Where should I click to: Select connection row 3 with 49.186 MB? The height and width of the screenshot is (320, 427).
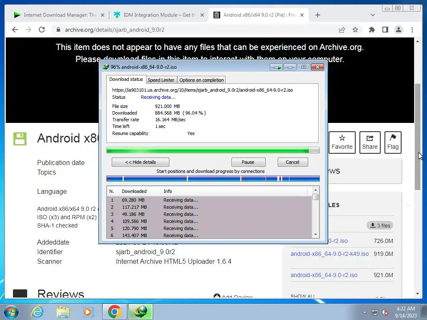209,214
